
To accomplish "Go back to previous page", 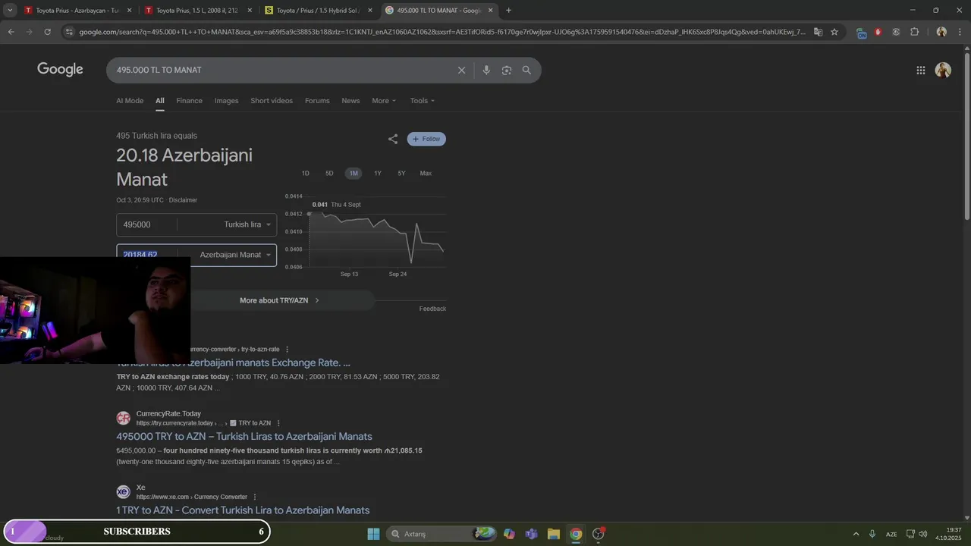I will 11,32.
